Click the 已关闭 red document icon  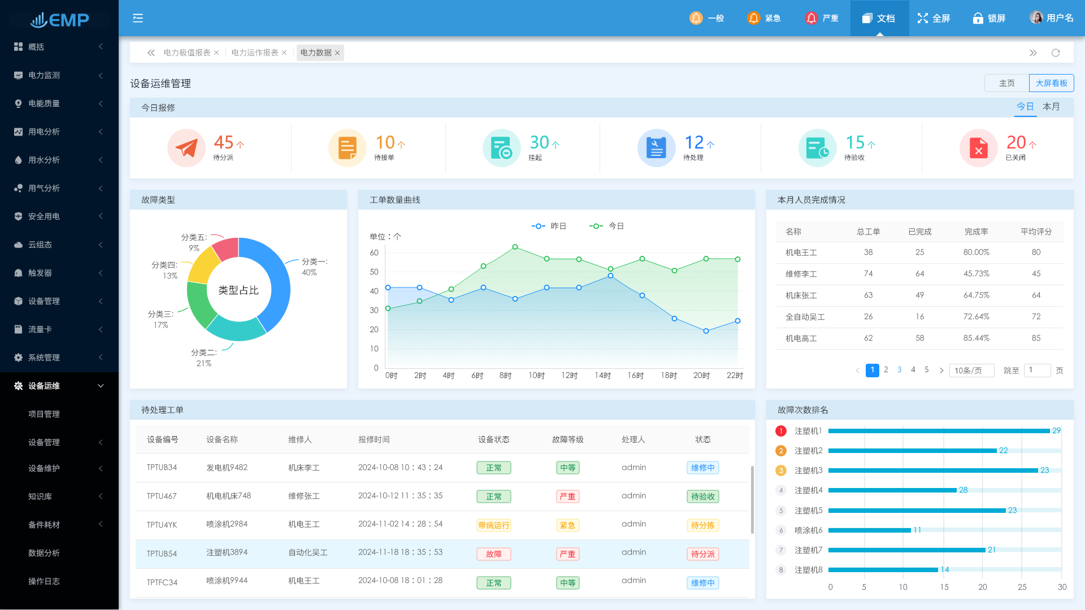[978, 148]
